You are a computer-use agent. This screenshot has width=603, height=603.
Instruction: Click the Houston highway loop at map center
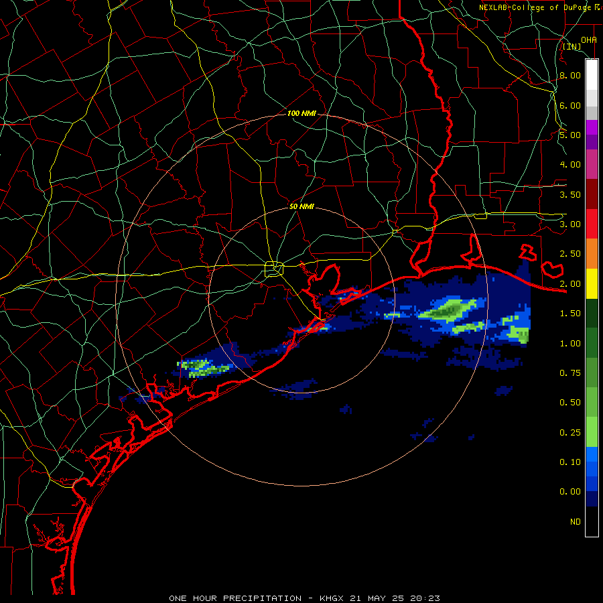click(x=274, y=269)
